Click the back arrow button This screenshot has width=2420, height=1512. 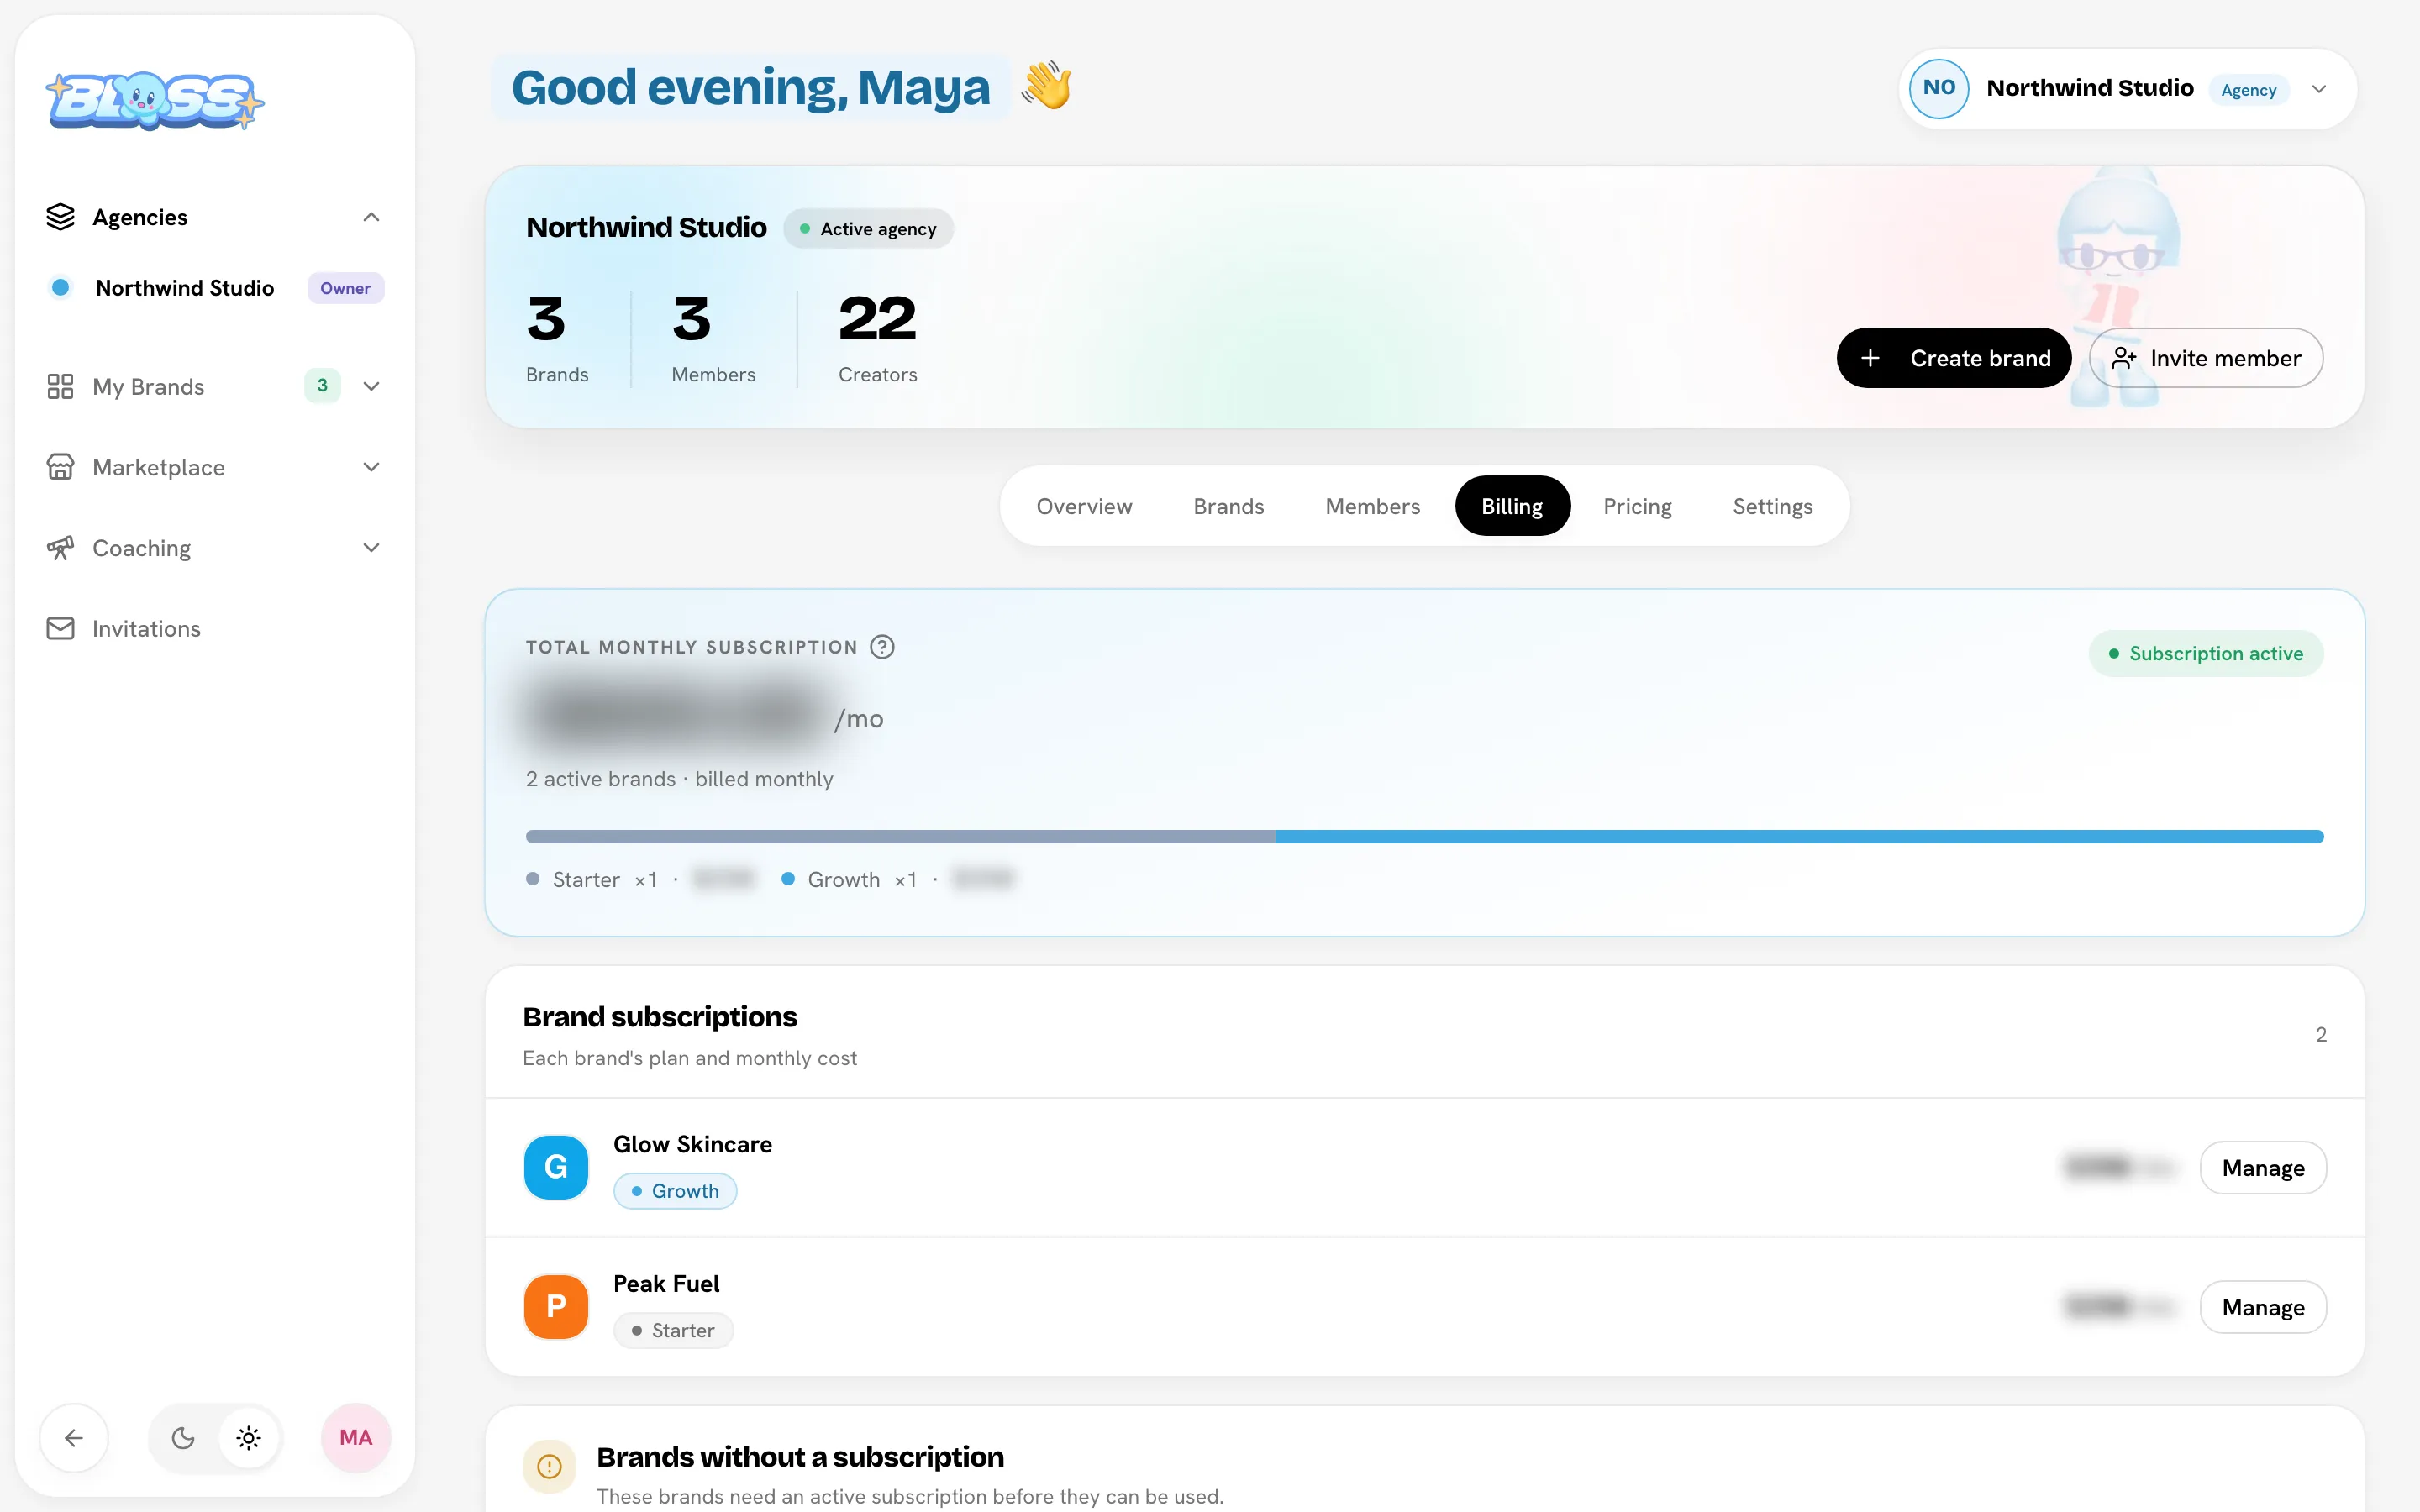(x=74, y=1438)
